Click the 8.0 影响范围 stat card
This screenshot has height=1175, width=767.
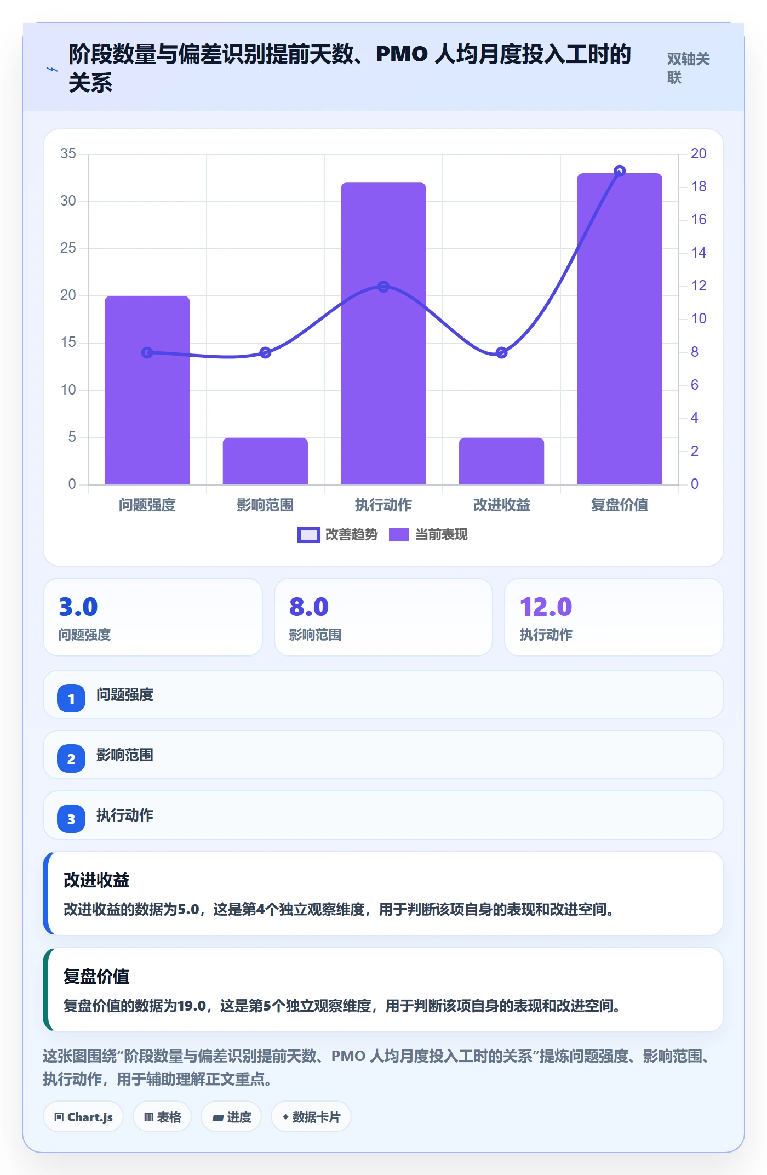(383, 617)
